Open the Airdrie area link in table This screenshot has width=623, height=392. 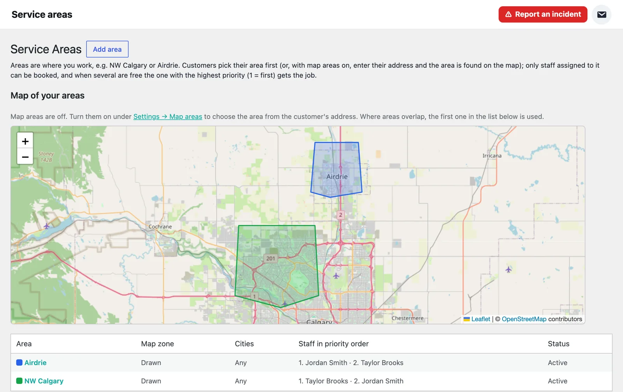pyautogui.click(x=35, y=362)
